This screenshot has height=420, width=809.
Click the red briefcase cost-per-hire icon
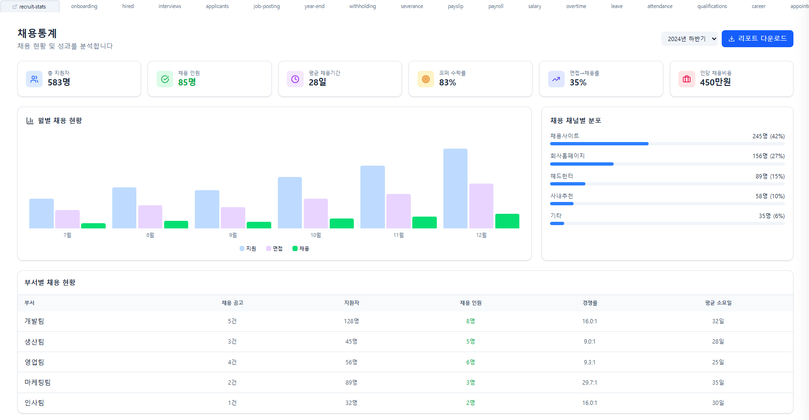pyautogui.click(x=686, y=79)
